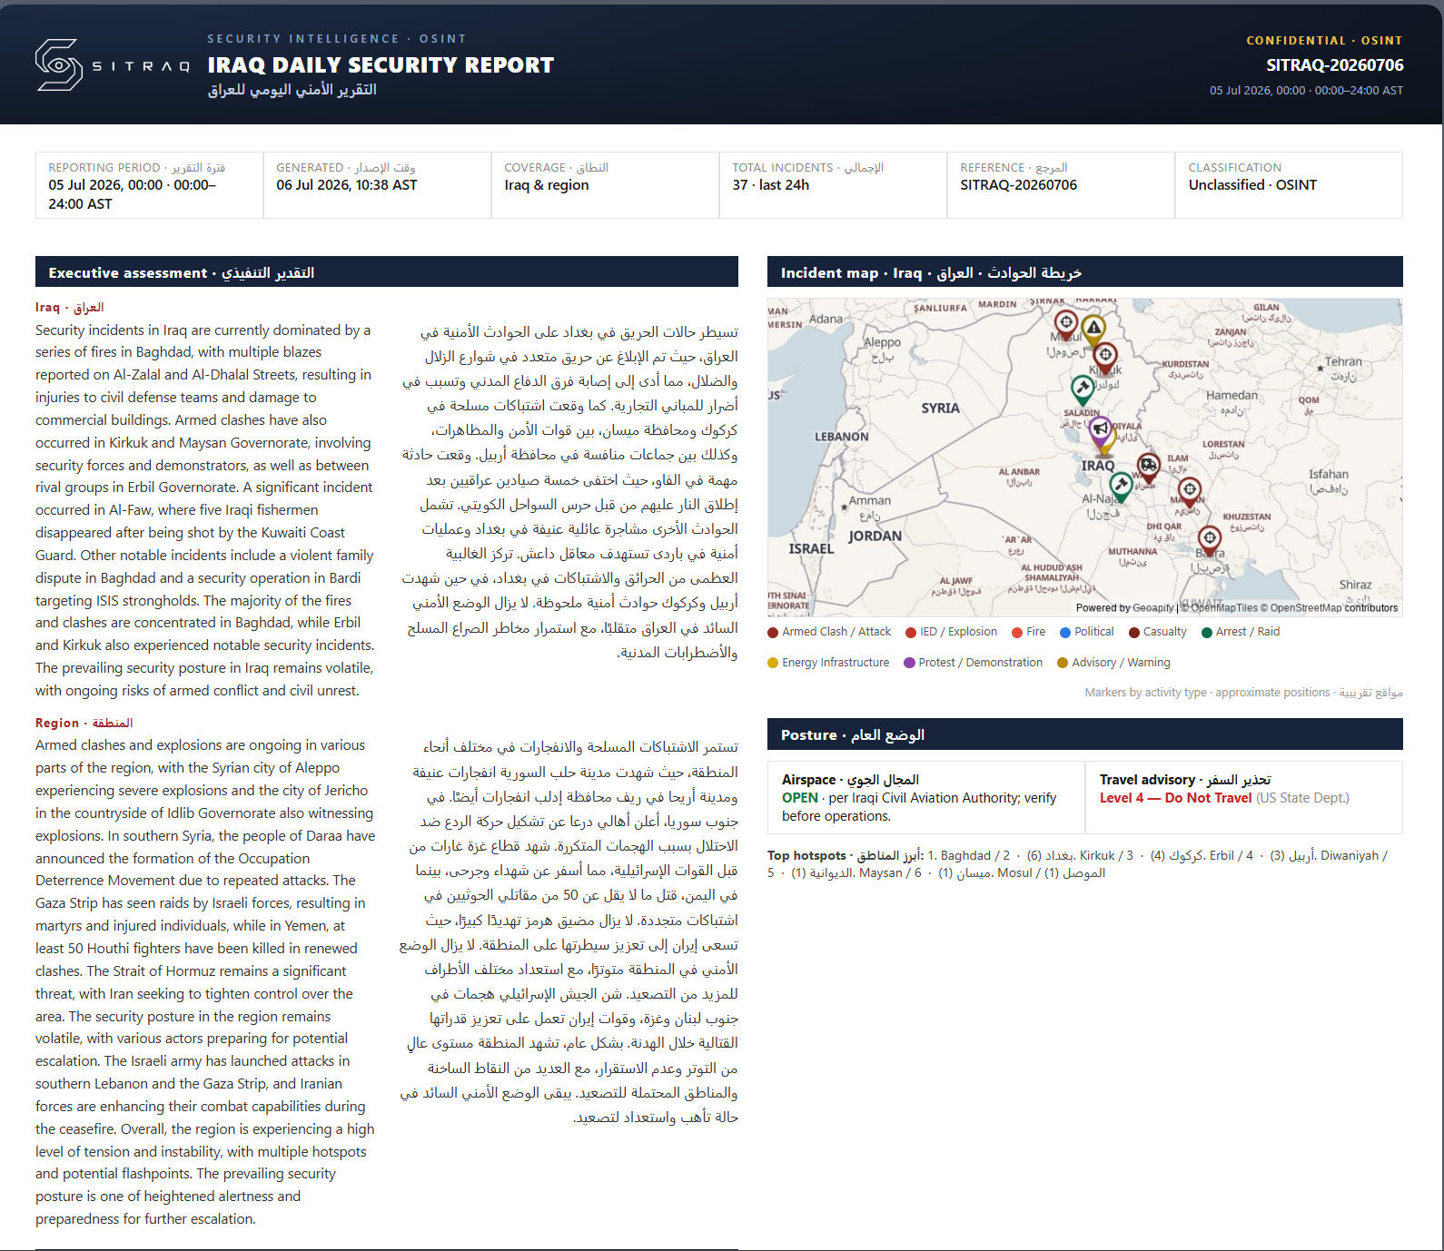This screenshot has height=1251, width=1444.
Task: Select the Coverage Iraq & region card
Action: click(605, 185)
